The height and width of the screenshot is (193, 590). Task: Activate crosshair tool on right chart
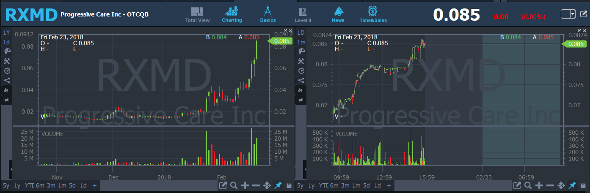561,185
